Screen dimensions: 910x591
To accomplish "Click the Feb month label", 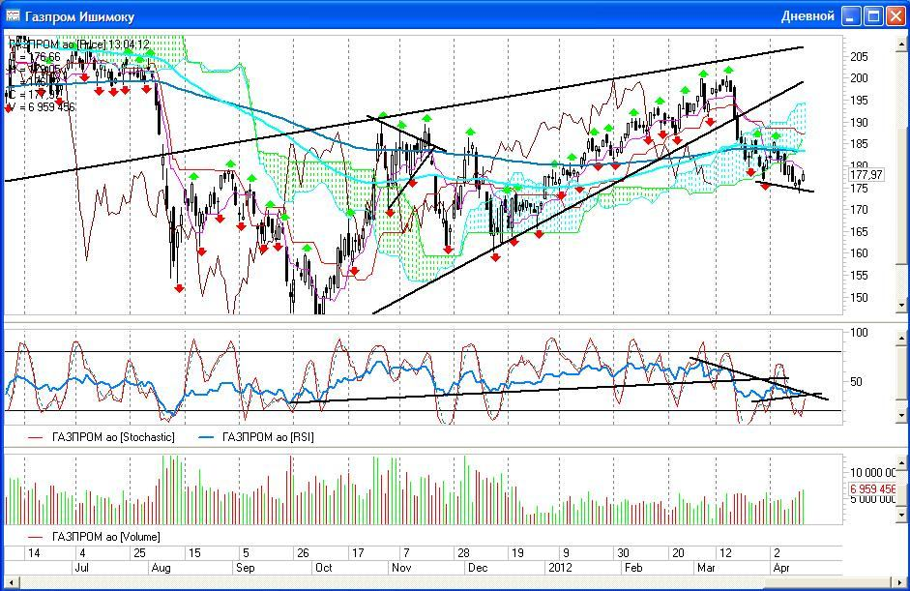I will [x=633, y=567].
